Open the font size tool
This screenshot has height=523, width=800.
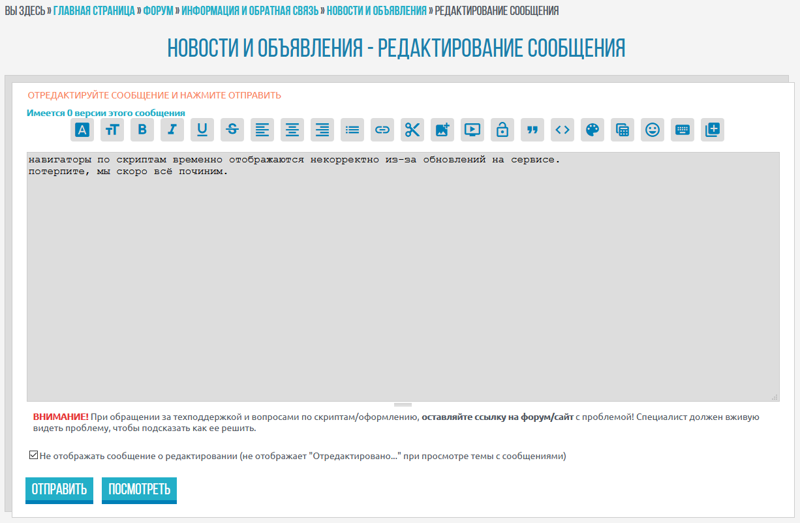point(112,130)
